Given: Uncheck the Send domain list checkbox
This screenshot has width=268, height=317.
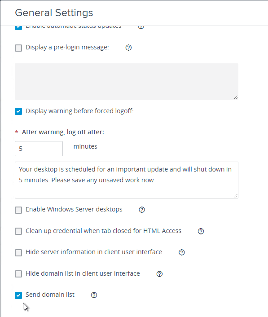Looking at the screenshot, I should (x=18, y=295).
